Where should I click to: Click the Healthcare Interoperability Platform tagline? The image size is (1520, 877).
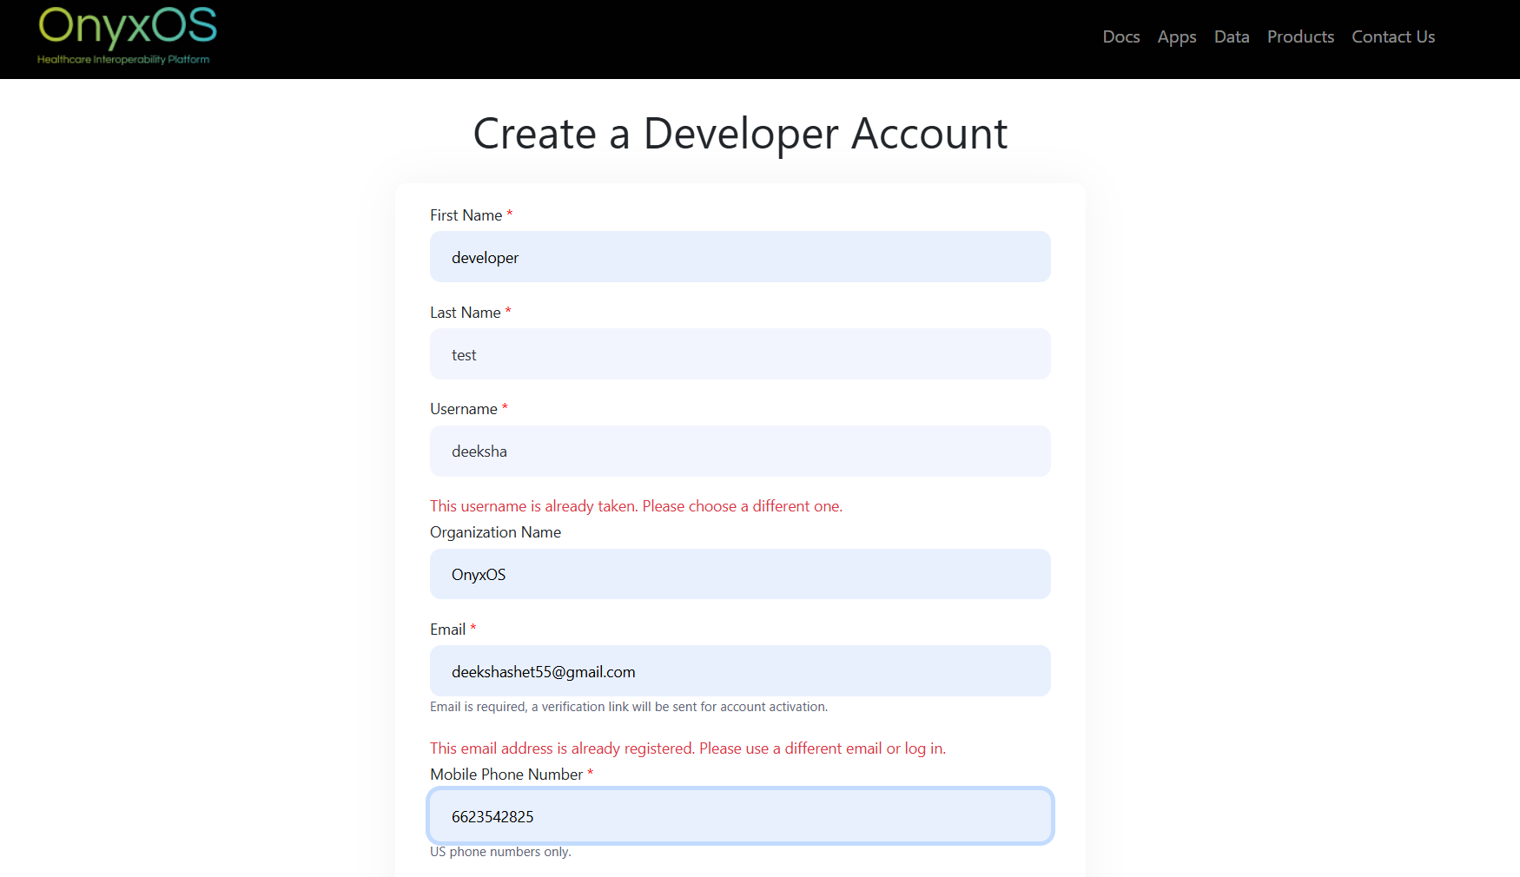123,60
